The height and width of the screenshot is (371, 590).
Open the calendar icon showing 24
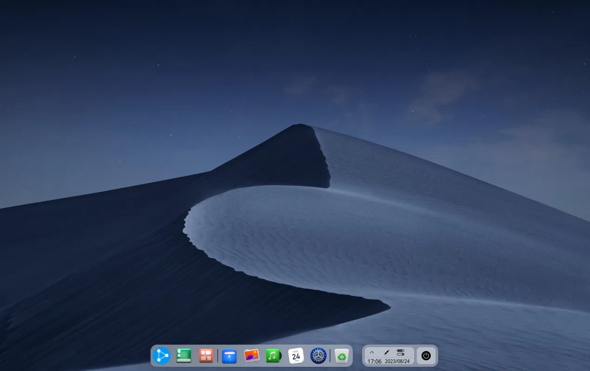click(296, 356)
